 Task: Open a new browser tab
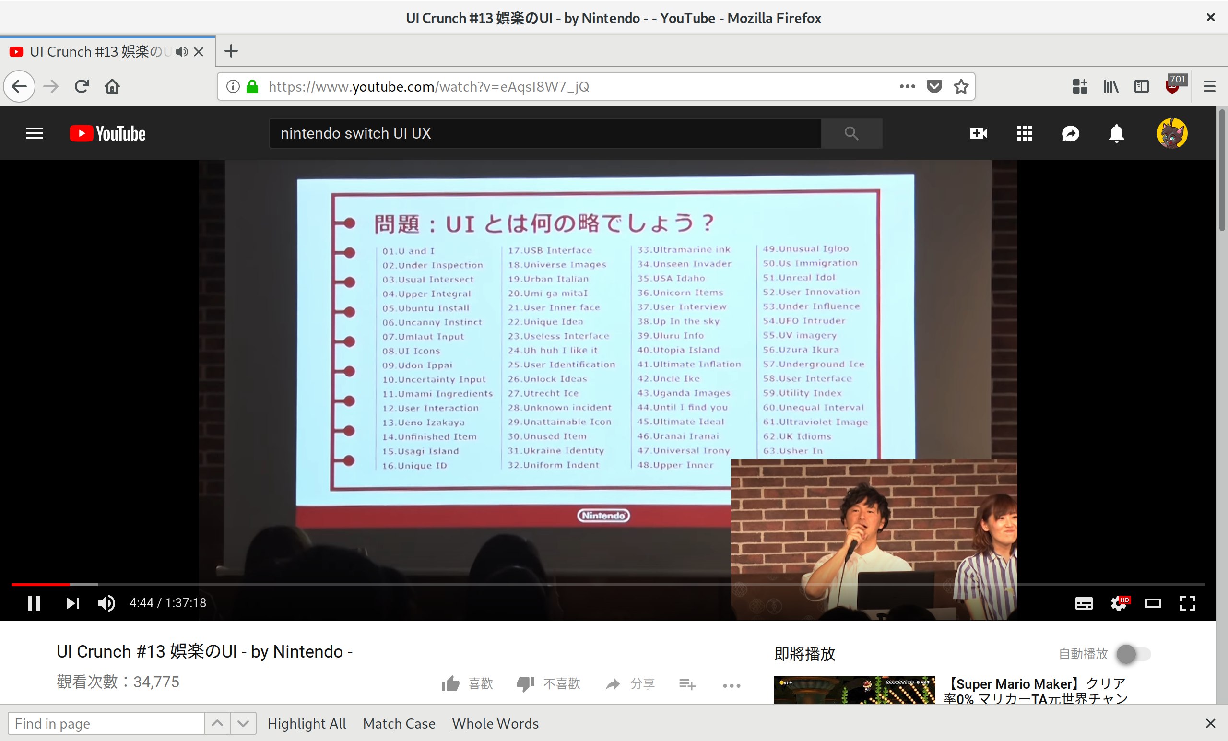click(231, 51)
